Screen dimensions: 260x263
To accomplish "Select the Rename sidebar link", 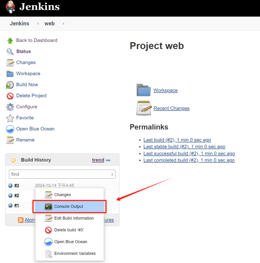I will 25,140.
